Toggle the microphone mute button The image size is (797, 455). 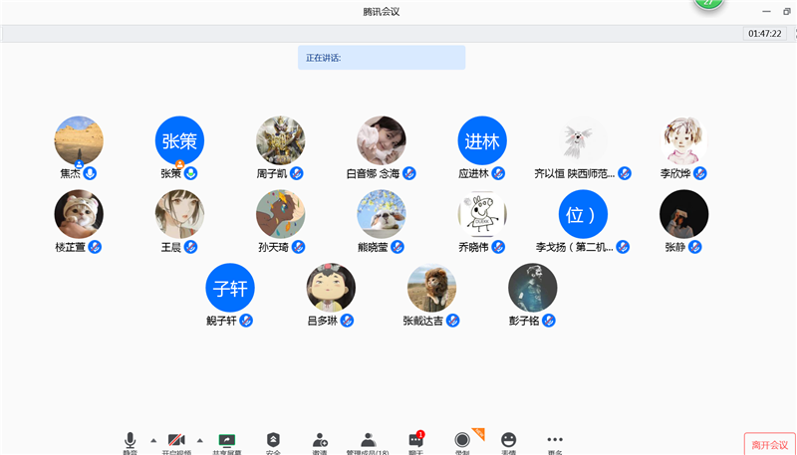tap(131, 440)
